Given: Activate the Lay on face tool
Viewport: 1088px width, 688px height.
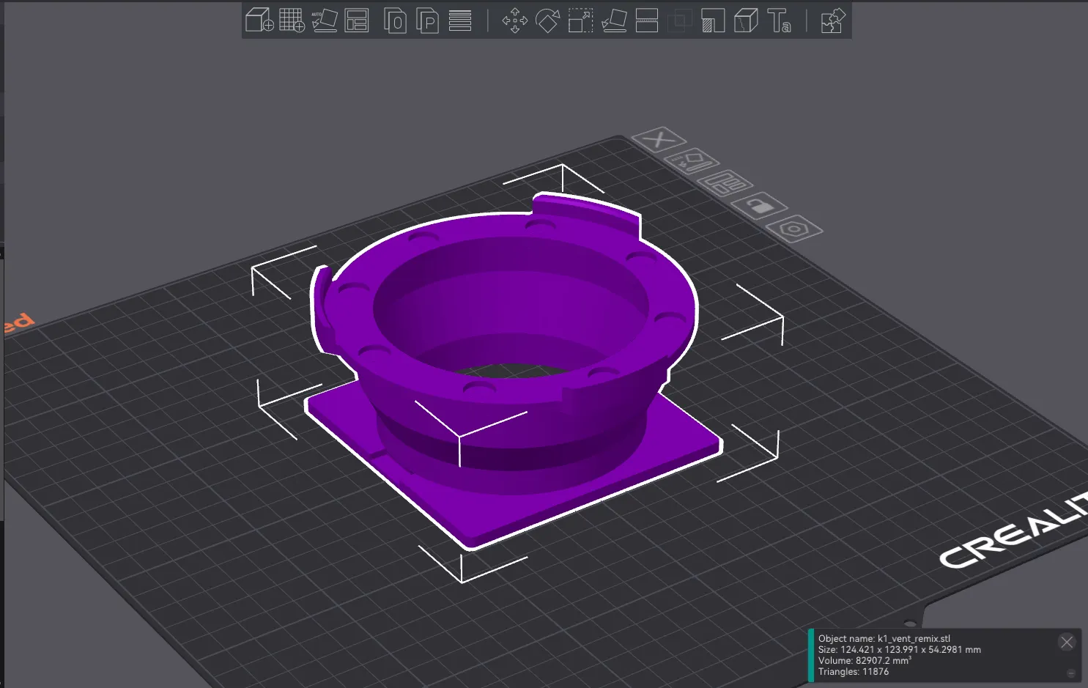Looking at the screenshot, I should pos(614,20).
